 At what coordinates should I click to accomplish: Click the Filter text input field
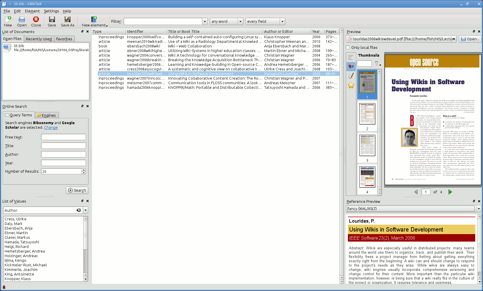pyautogui.click(x=163, y=22)
